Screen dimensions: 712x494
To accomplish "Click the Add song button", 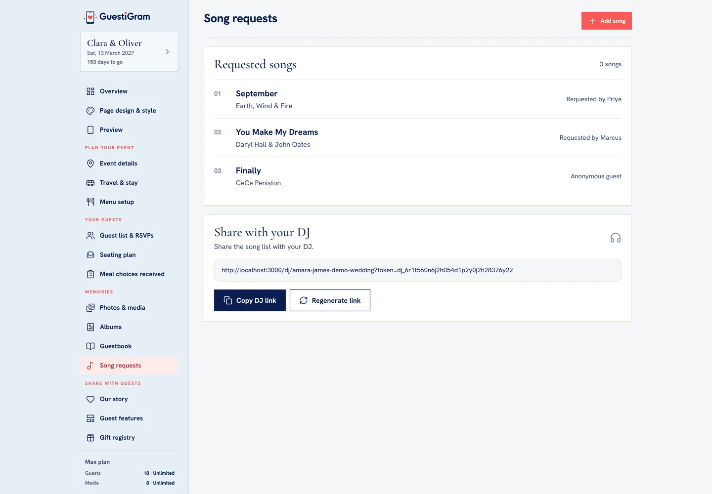I will point(607,21).
